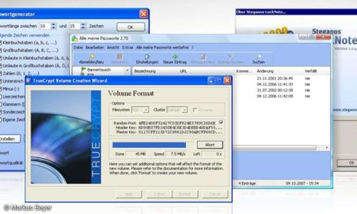The height and width of the screenshot is (214, 357).
Task: Toggle Umlaute in Großbuchstaben checkbox
Action: tap(1, 65)
